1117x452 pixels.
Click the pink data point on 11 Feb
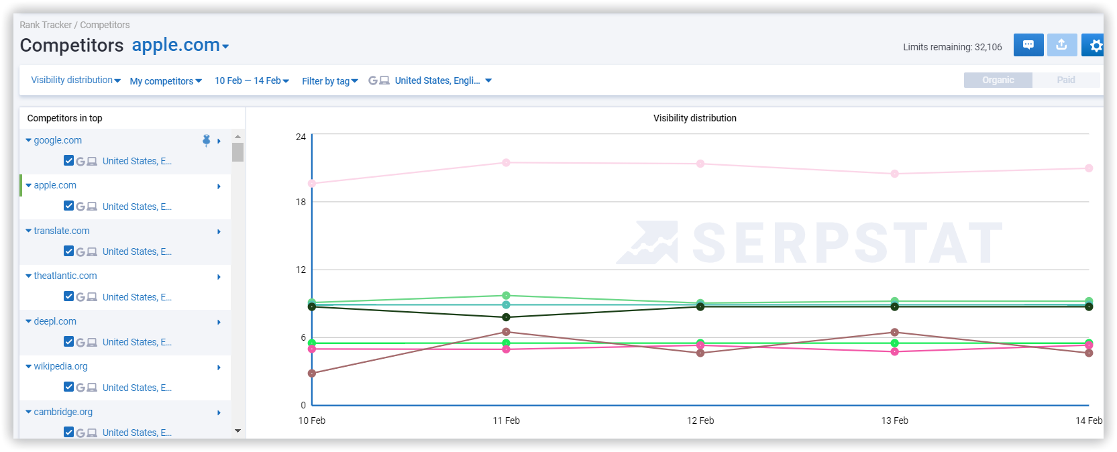coord(506,162)
